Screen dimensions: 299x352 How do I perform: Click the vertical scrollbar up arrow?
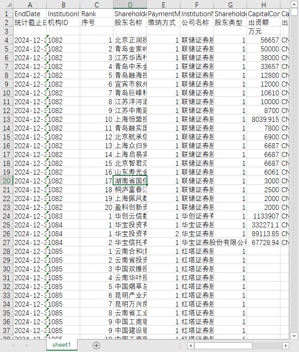pos(294,4)
